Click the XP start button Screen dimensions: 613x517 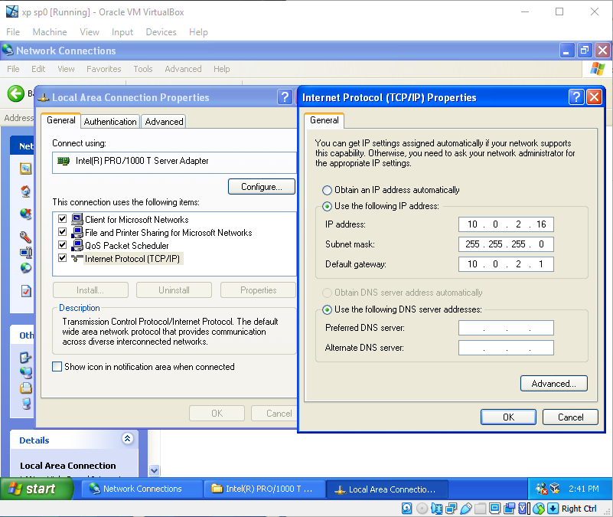[x=37, y=489]
